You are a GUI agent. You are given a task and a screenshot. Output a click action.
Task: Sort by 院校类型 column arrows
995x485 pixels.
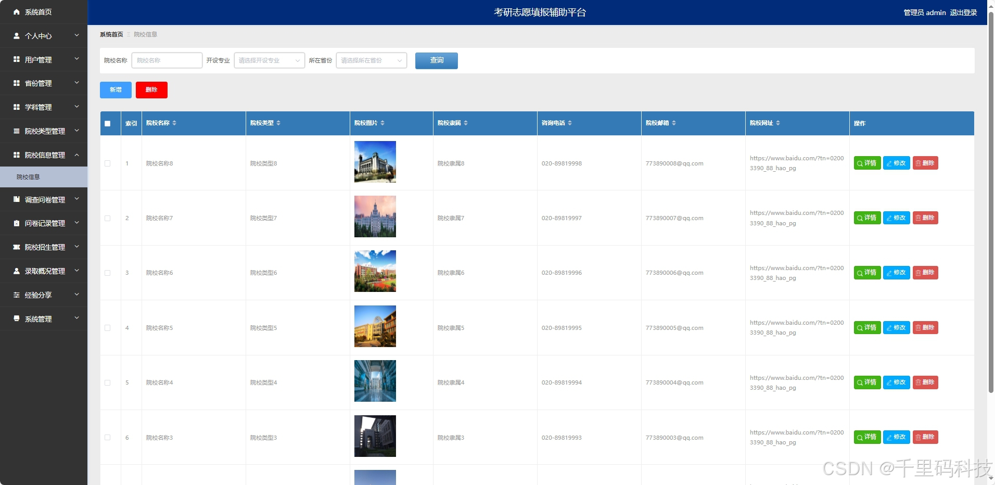coord(278,123)
